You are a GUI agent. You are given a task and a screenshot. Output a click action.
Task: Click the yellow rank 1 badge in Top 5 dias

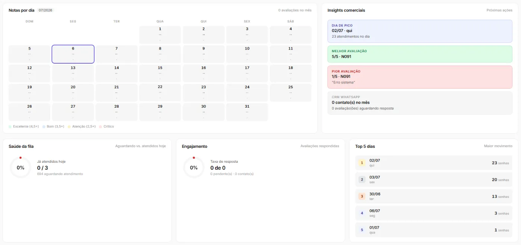tap(362, 163)
